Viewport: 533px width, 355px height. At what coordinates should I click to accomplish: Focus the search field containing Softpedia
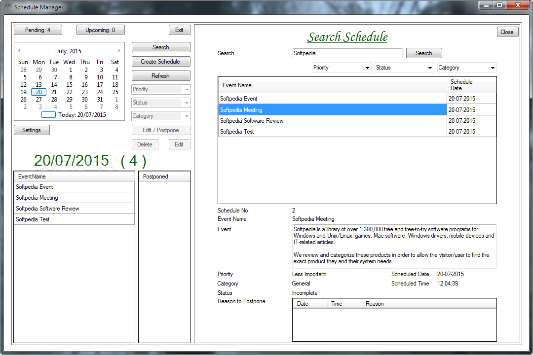347,53
